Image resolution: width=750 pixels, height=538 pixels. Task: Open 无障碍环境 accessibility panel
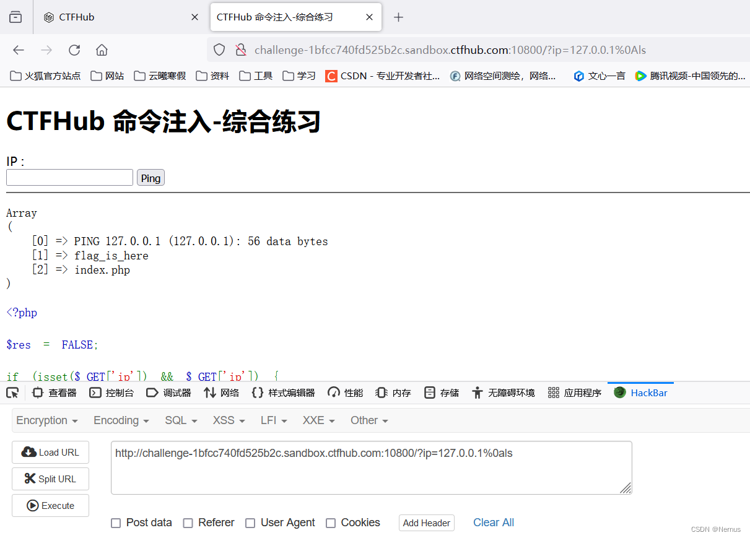[503, 393]
